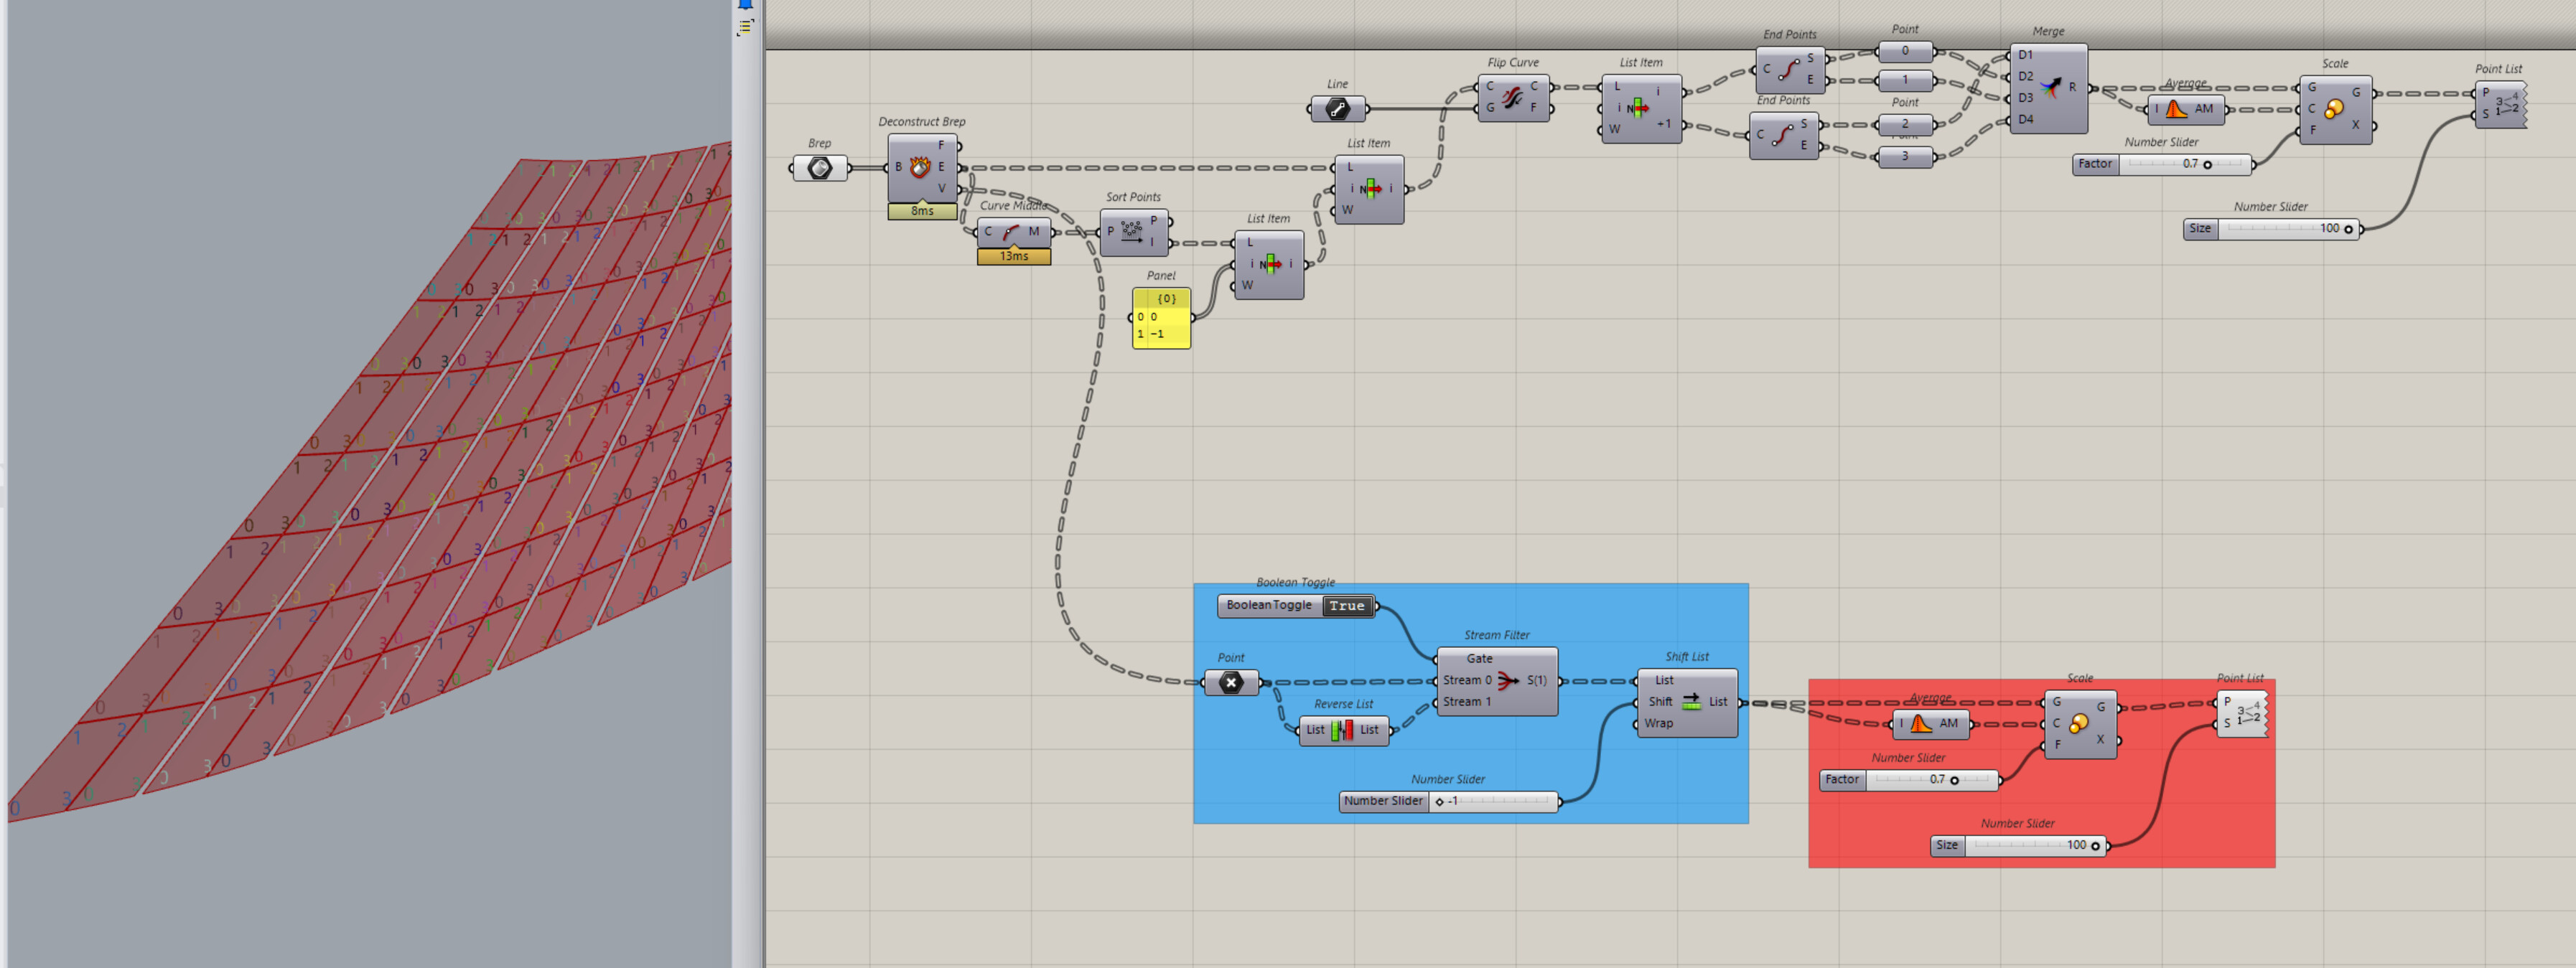Click the Point component labeled 3

1904,157
